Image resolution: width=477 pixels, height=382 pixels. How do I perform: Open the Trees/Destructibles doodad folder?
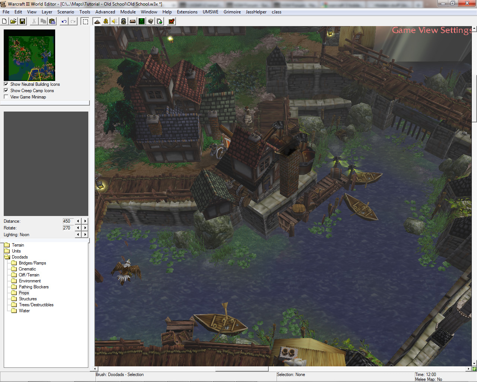click(32, 305)
